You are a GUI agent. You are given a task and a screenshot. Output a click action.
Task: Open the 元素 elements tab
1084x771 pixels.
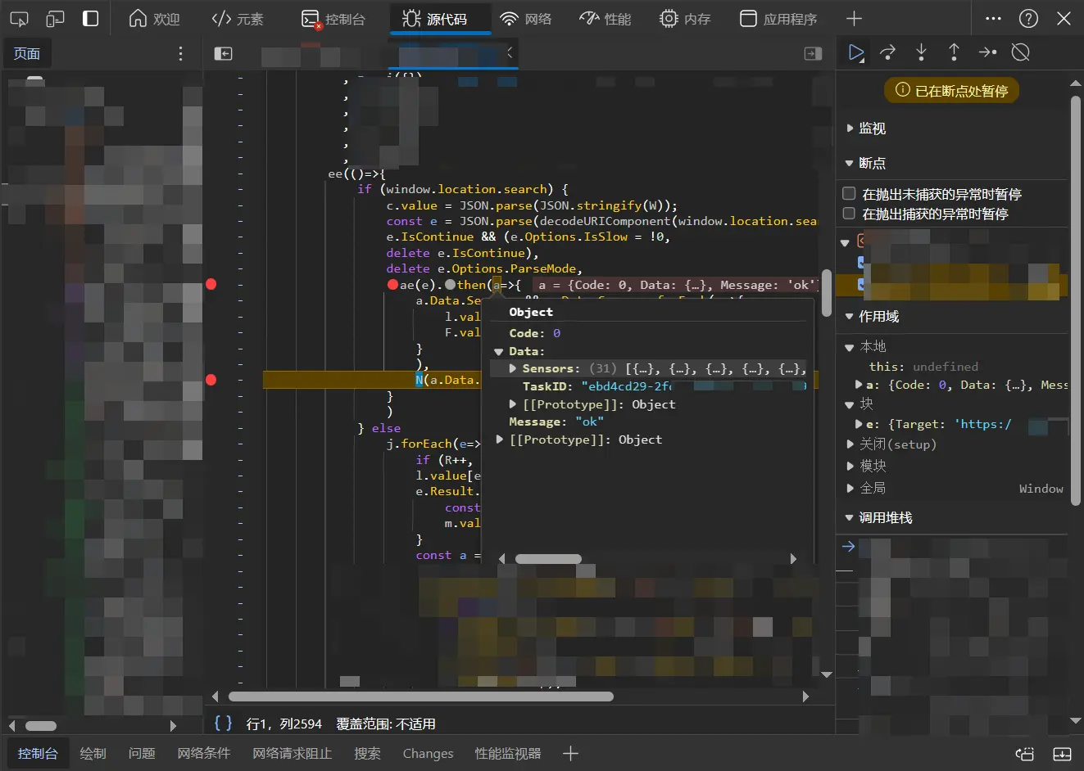pos(238,19)
